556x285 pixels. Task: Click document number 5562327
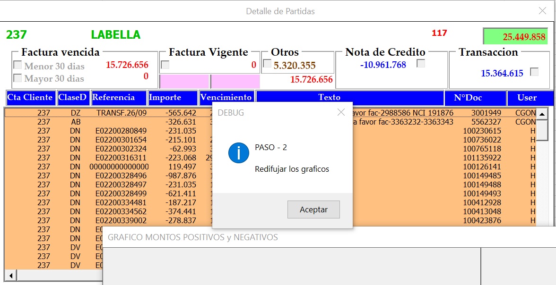coord(486,122)
